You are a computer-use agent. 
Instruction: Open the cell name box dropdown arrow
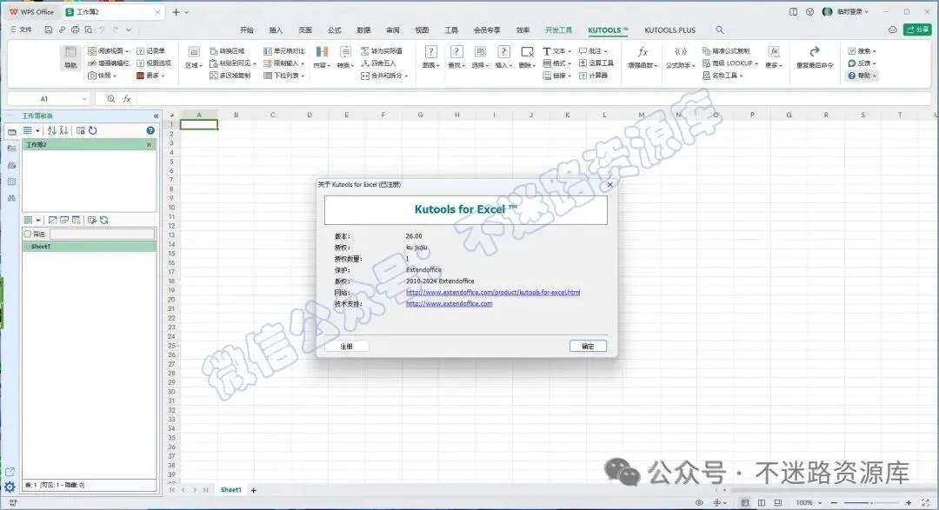[83, 99]
